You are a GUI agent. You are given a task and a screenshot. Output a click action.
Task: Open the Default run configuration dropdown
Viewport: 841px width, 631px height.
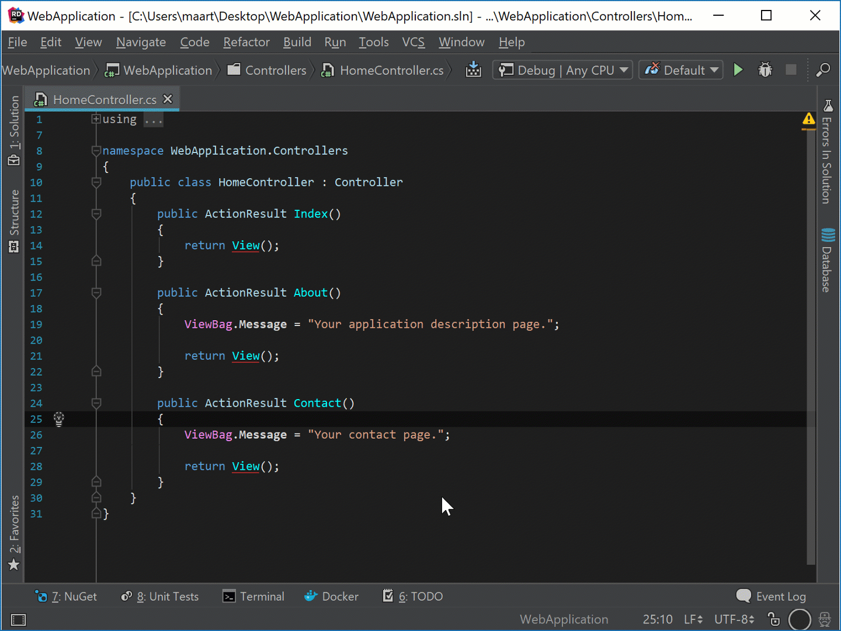[x=680, y=70]
